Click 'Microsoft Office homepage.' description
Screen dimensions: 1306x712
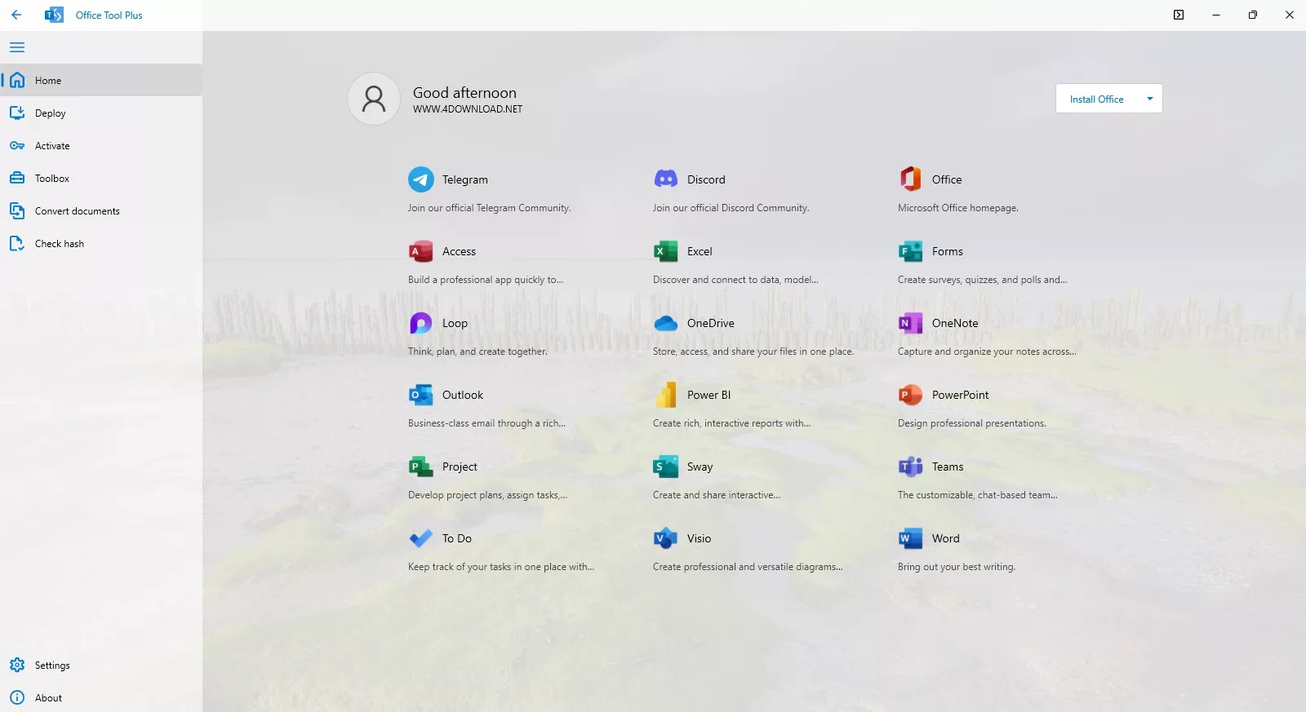click(x=957, y=208)
